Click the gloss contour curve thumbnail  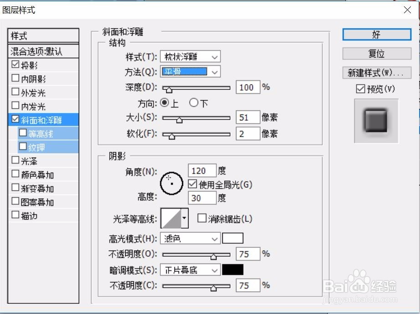pos(171,218)
